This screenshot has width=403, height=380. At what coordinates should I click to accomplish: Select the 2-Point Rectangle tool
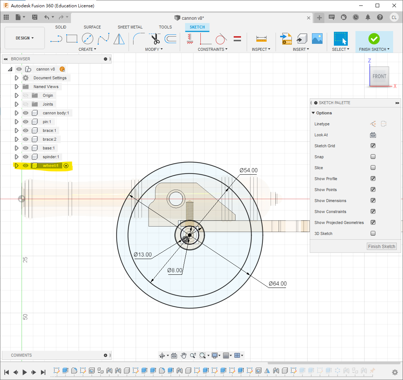[x=72, y=38]
